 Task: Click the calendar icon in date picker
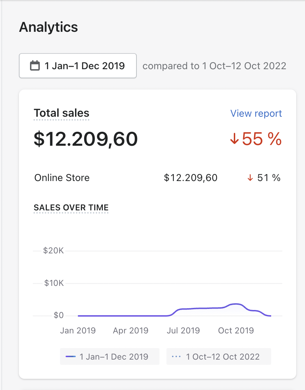[x=35, y=66]
